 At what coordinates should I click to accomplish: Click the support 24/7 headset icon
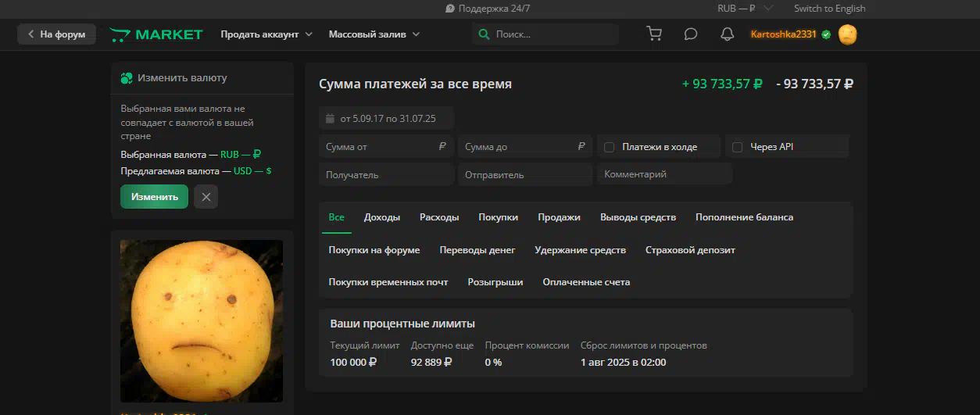pos(450,9)
